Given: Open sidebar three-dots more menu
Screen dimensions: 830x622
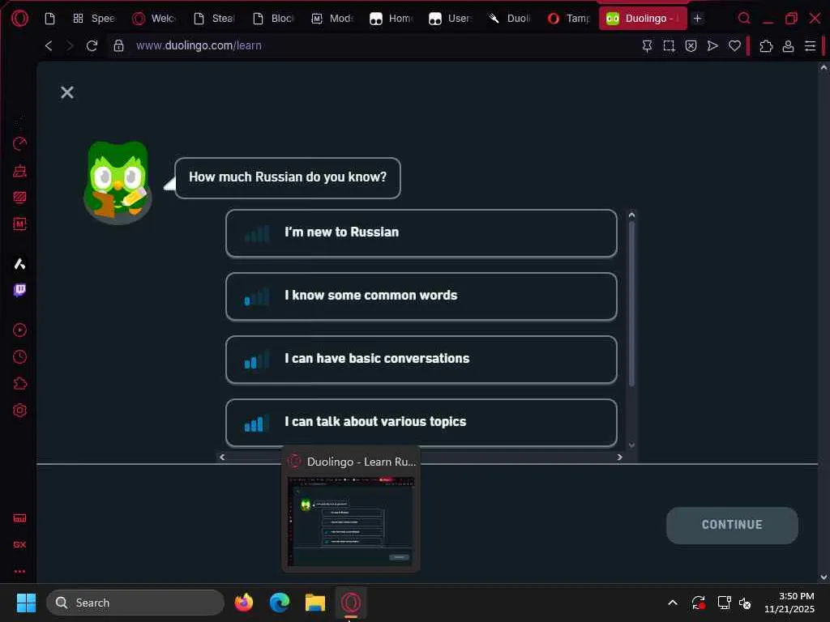Looking at the screenshot, I should point(19,571).
